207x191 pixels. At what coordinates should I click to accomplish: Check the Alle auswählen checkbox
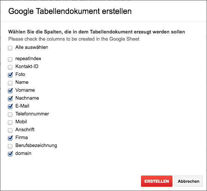[10, 48]
